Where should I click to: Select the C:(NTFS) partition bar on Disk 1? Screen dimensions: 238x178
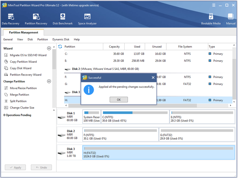point(135,116)
